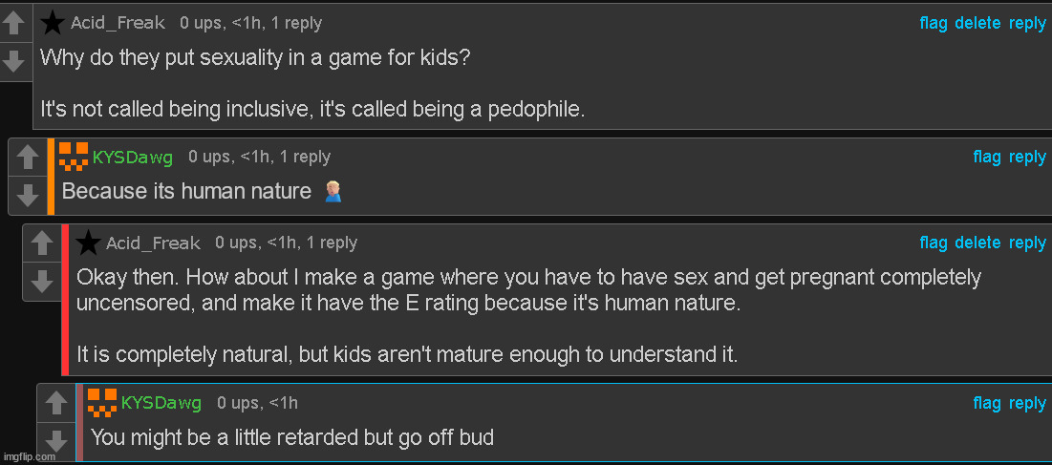Downvote KYSDawg's "human nature" reply
This screenshot has height=465, width=1052.
(26, 195)
